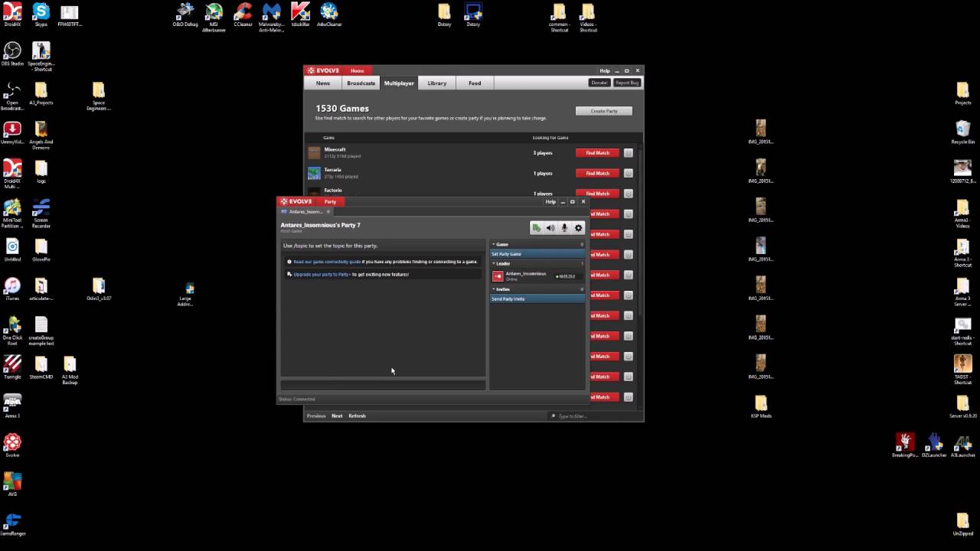Go to the Feed tab
Viewport: 980px width, 551px height.
[x=475, y=83]
